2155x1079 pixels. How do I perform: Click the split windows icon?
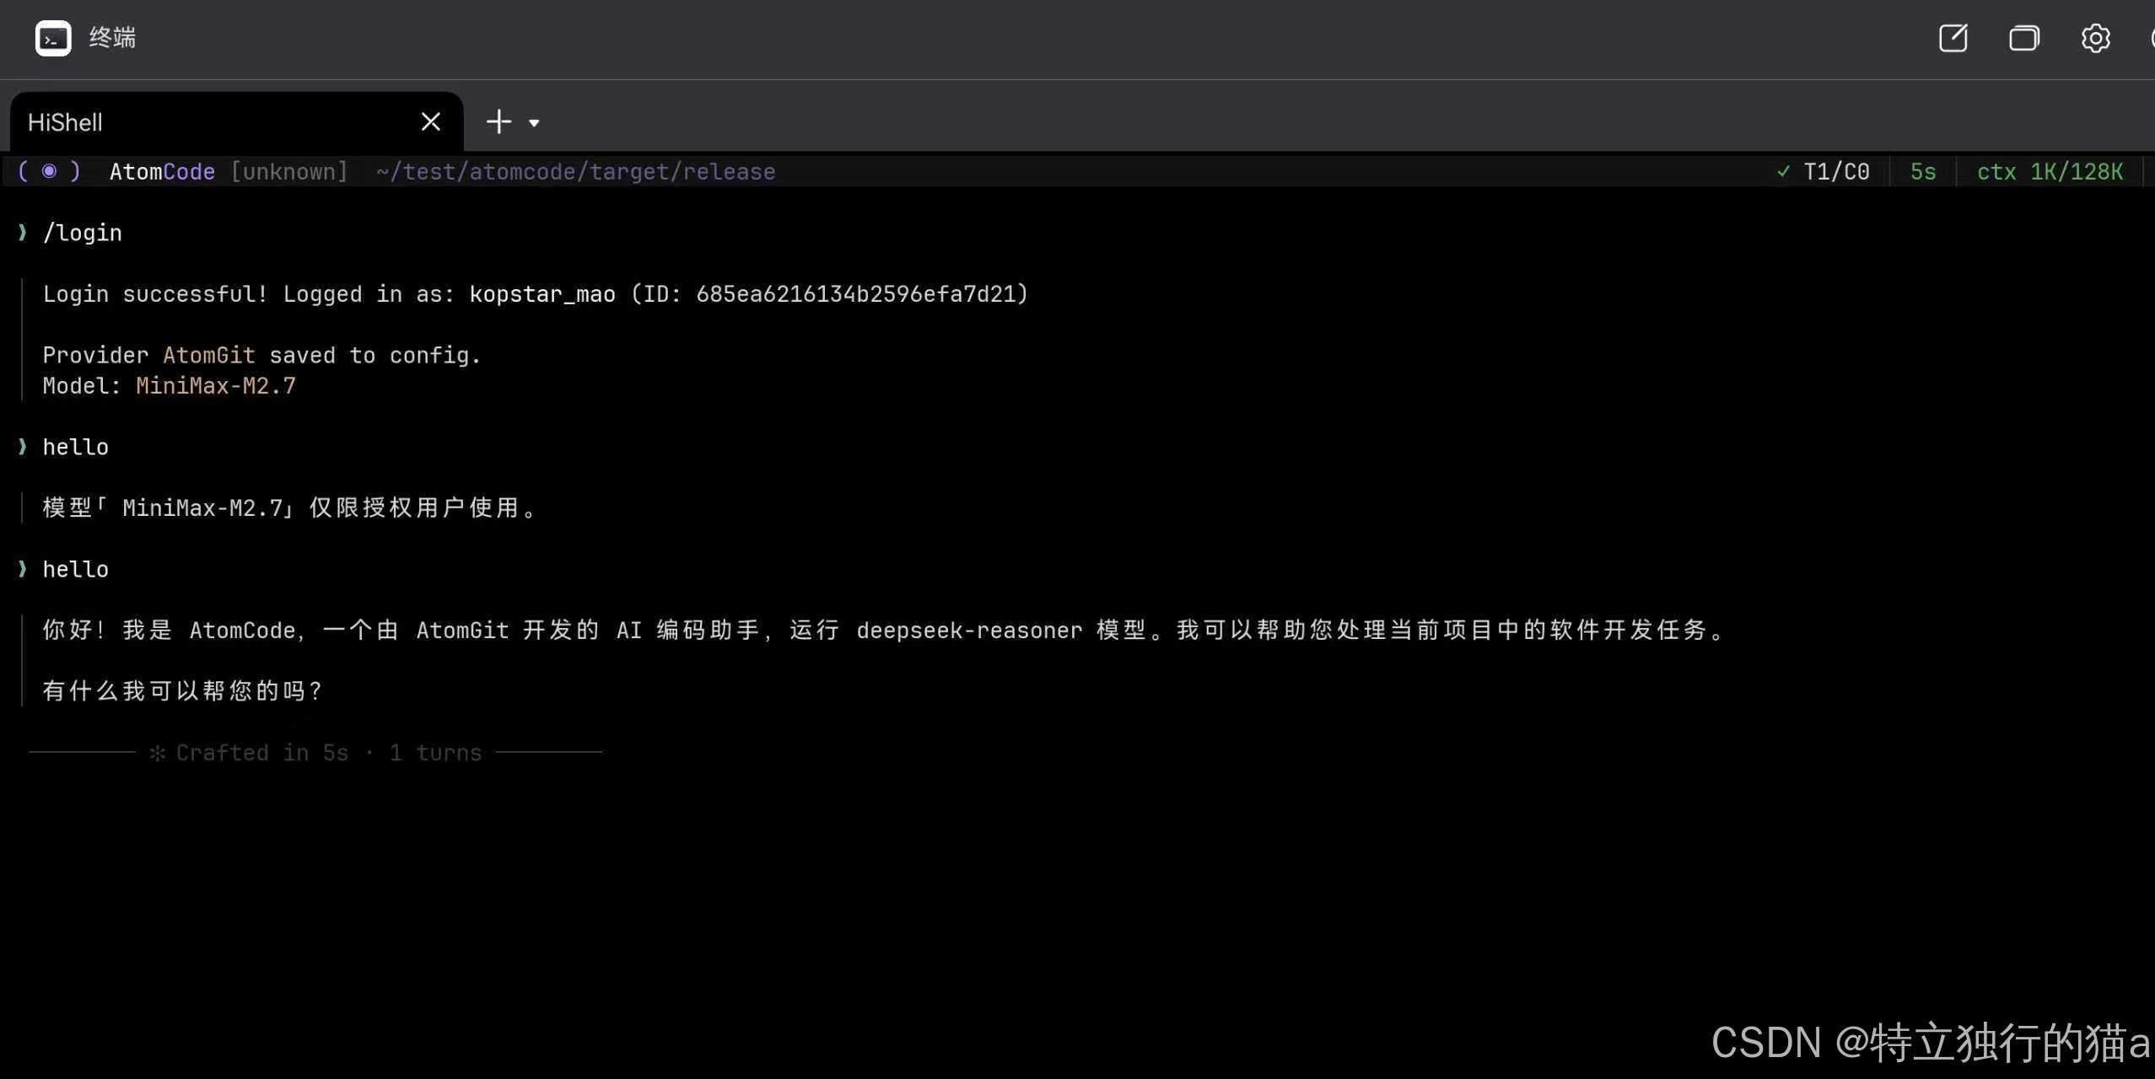tap(2023, 39)
